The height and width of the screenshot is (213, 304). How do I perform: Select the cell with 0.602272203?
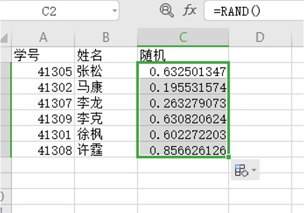[x=183, y=134]
